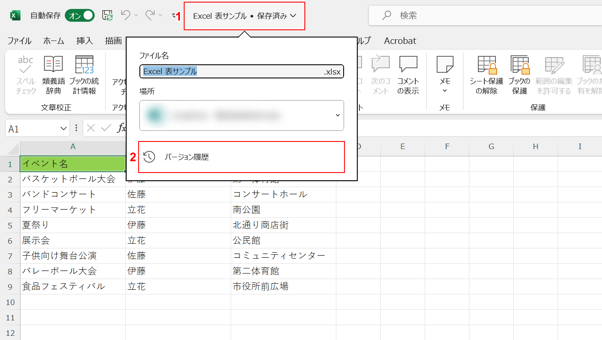Select 佐藤 cell in バンドコンサート row
The image size is (602, 340).
[x=178, y=194]
